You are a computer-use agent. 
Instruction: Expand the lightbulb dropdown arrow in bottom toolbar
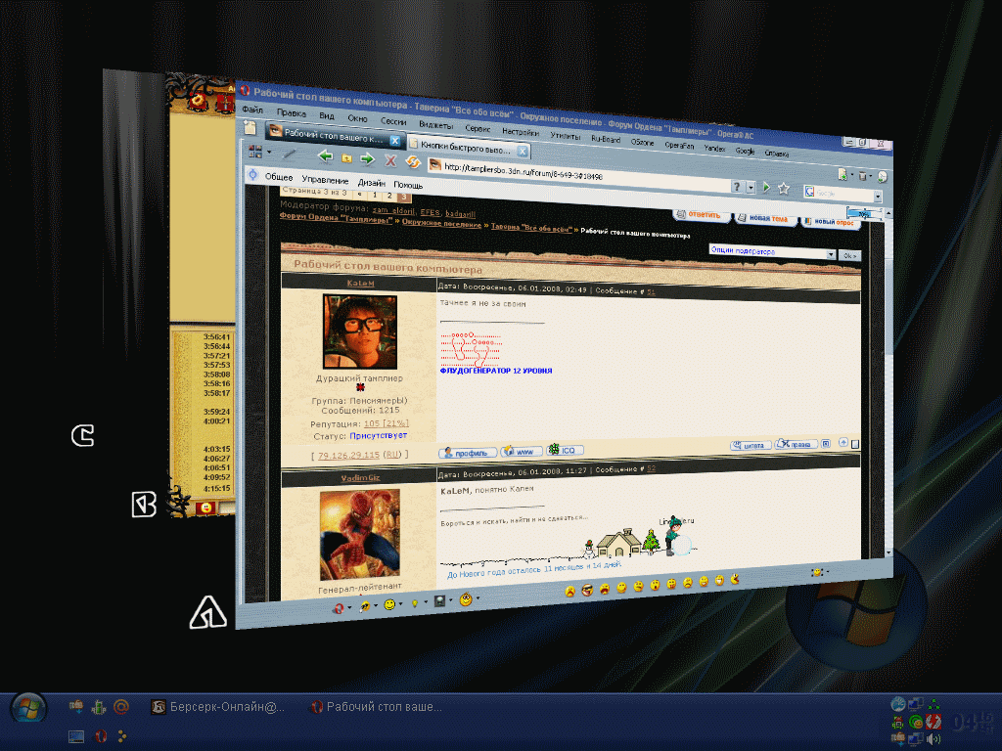pos(426,602)
